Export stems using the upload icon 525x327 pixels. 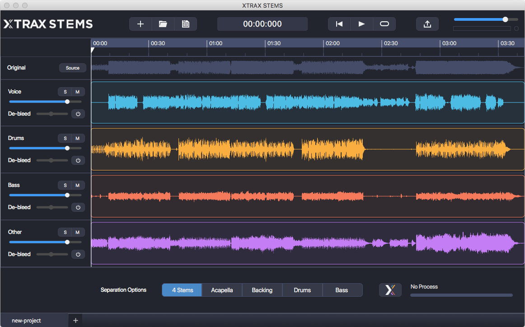coord(427,23)
